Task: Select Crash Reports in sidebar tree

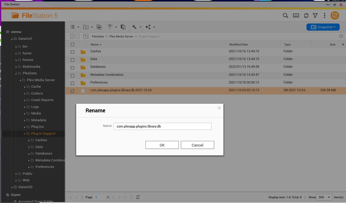Action: click(x=42, y=100)
